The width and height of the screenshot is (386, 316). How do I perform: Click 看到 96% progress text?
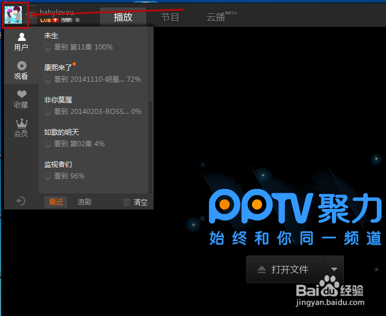click(69, 176)
